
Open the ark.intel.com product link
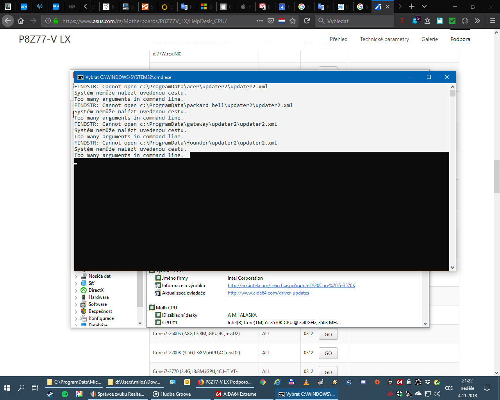tap(291, 286)
